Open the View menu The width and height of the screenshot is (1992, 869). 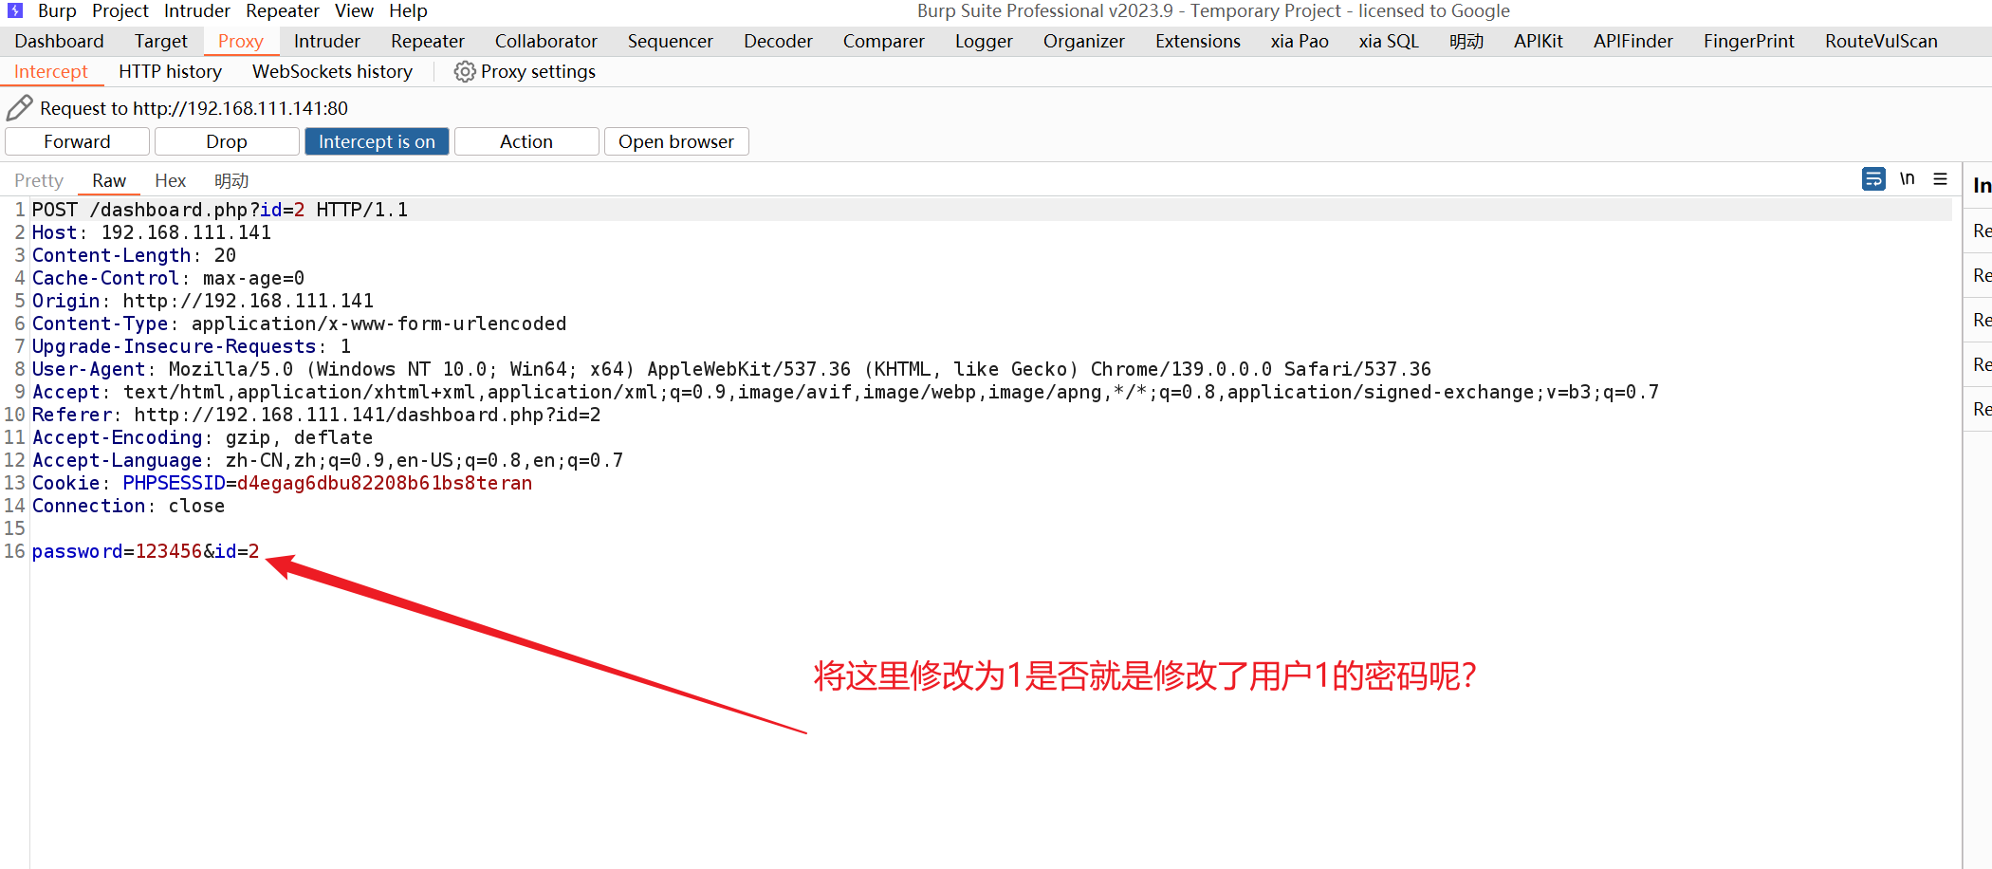pos(354,11)
